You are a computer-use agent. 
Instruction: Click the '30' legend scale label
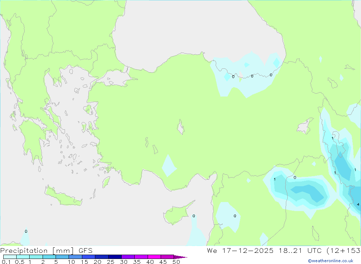(x=124, y=262)
